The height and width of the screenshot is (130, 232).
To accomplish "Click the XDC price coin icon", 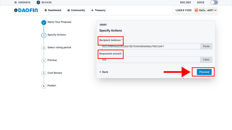I will pyautogui.click(x=38, y=2).
